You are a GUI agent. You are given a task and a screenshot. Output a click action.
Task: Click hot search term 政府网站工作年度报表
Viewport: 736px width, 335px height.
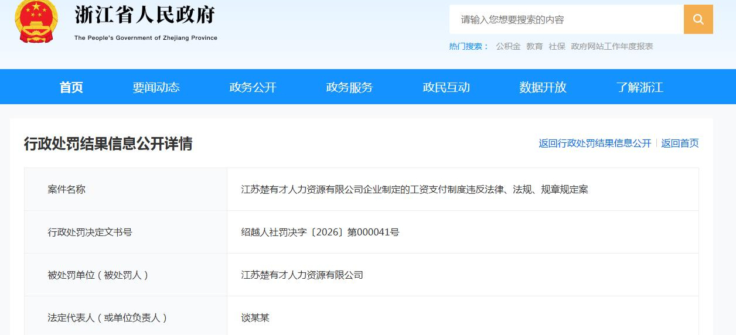click(x=612, y=46)
